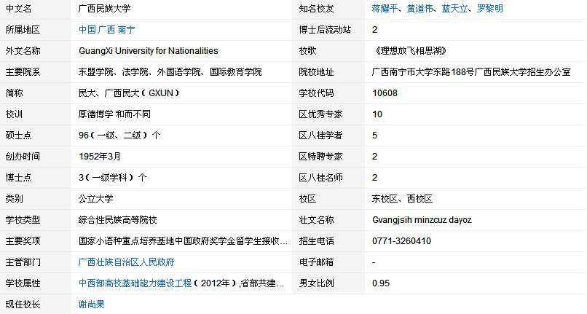587x314 pixels.
Task: Click the school code 10608
Action: [385, 93]
